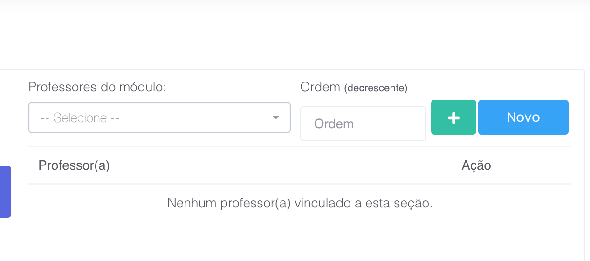Click the 'Professores do módulo:' label
Viewport: 590px width, 261px height.
pos(97,87)
